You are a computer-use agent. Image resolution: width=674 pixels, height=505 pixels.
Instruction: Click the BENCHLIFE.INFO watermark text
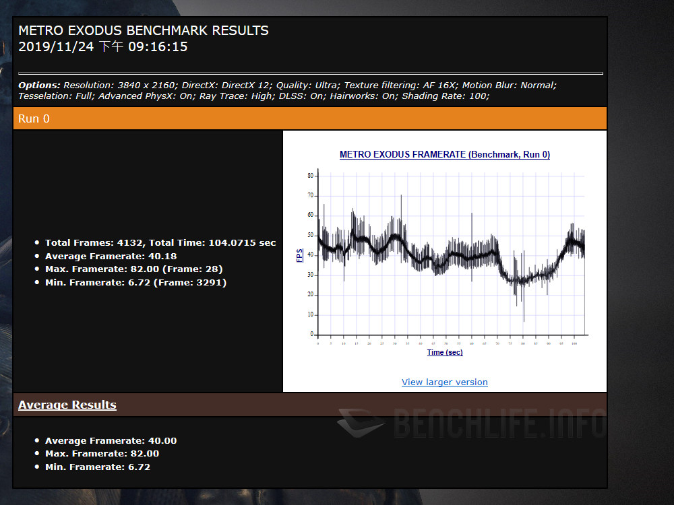click(x=499, y=424)
